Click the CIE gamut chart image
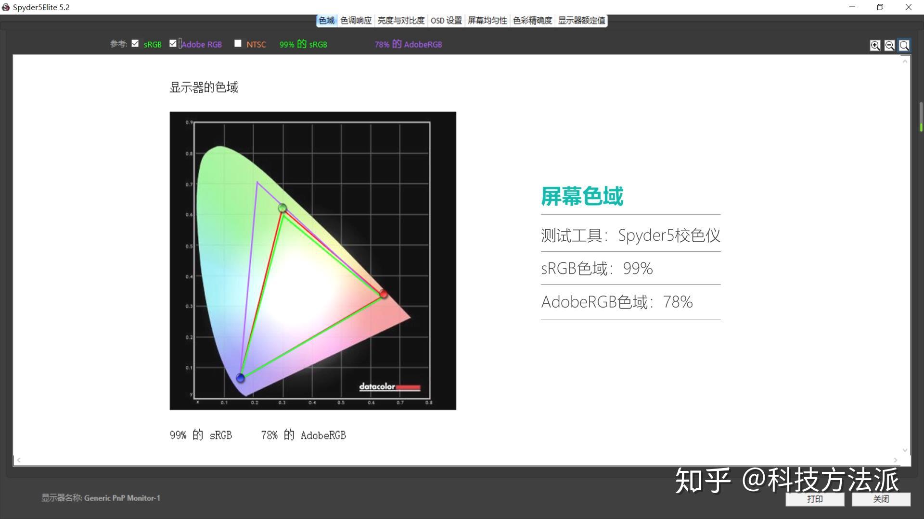 coord(313,260)
